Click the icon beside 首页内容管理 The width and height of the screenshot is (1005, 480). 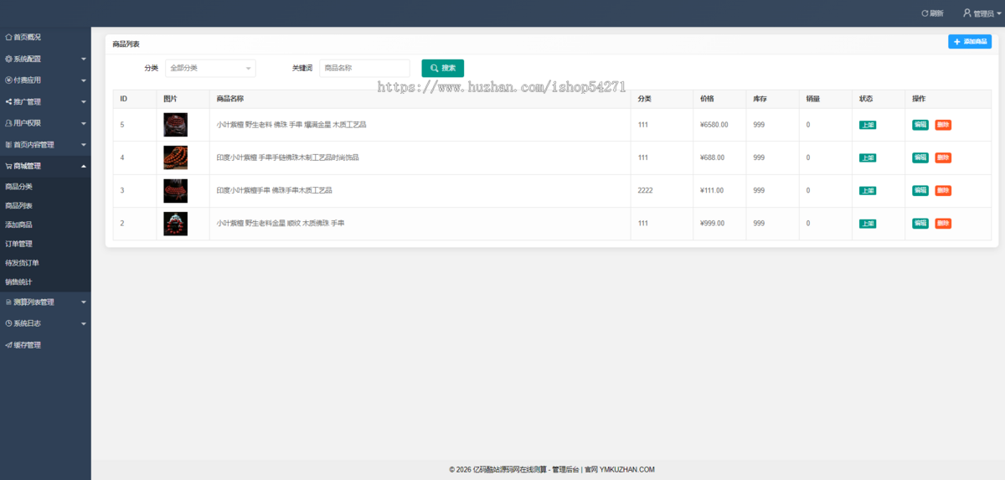click(x=8, y=145)
